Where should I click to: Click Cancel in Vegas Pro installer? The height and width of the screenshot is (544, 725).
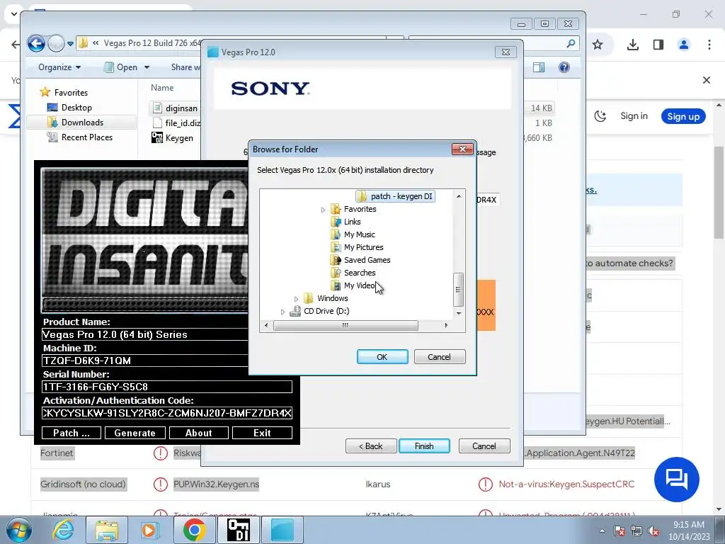point(484,446)
